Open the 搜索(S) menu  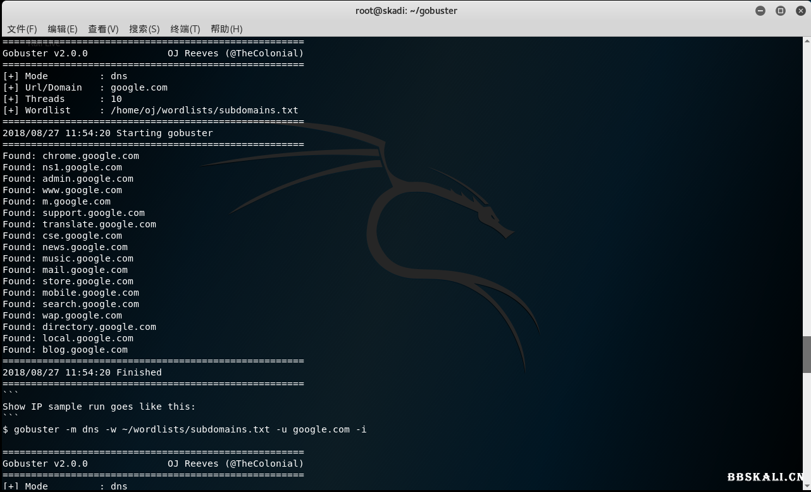[x=144, y=29]
